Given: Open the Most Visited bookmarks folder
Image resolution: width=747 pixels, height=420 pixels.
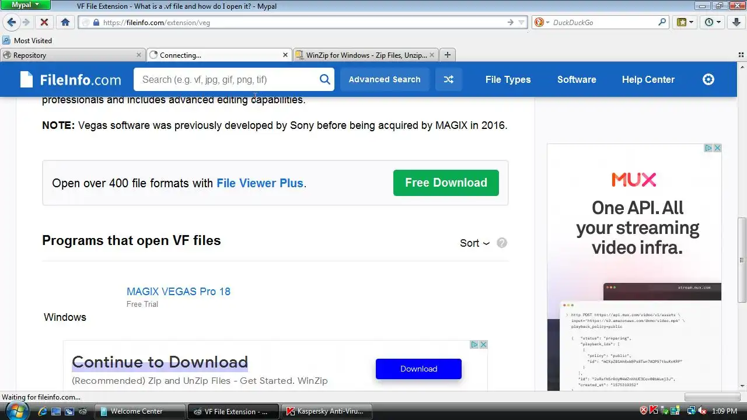Looking at the screenshot, I should point(27,40).
